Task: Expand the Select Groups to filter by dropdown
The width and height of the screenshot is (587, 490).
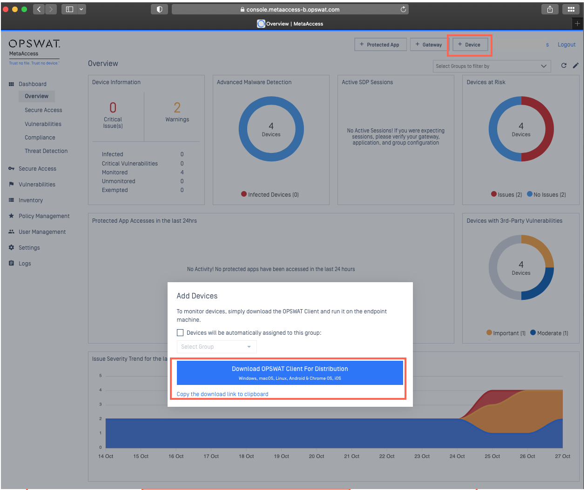Action: [492, 66]
